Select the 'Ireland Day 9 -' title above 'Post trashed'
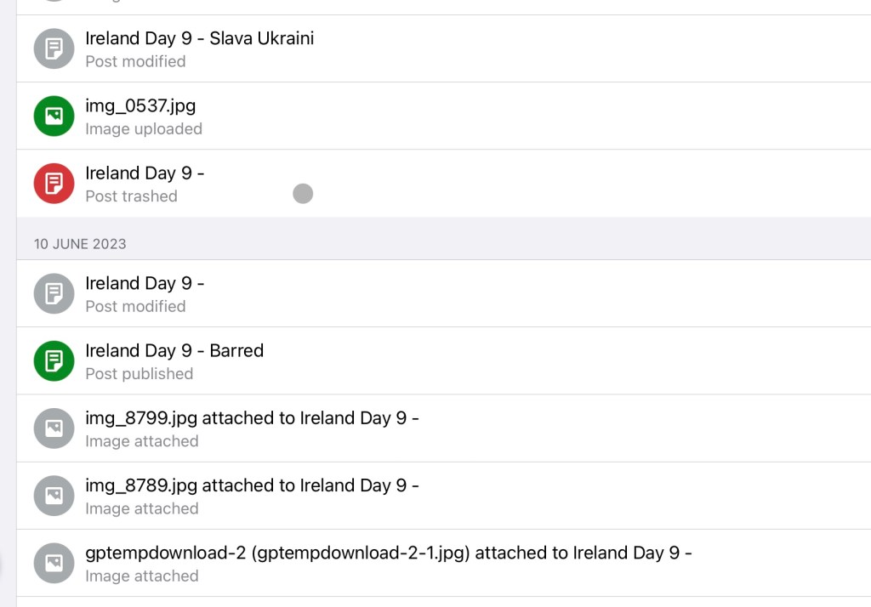Image resolution: width=871 pixels, height=607 pixels. click(145, 173)
